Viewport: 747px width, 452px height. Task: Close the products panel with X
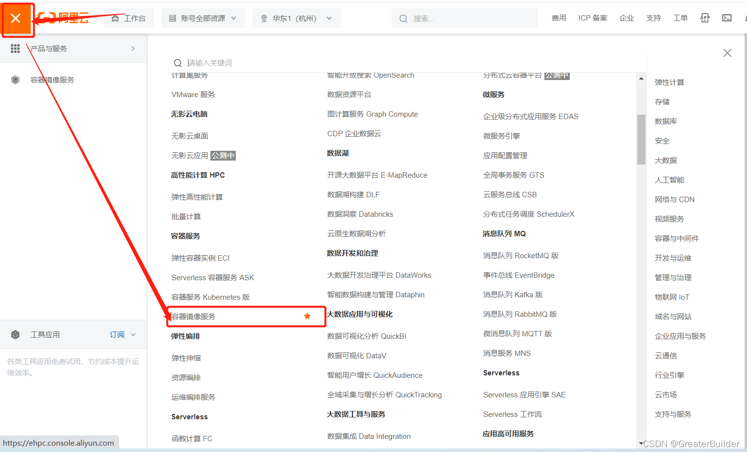coord(727,53)
